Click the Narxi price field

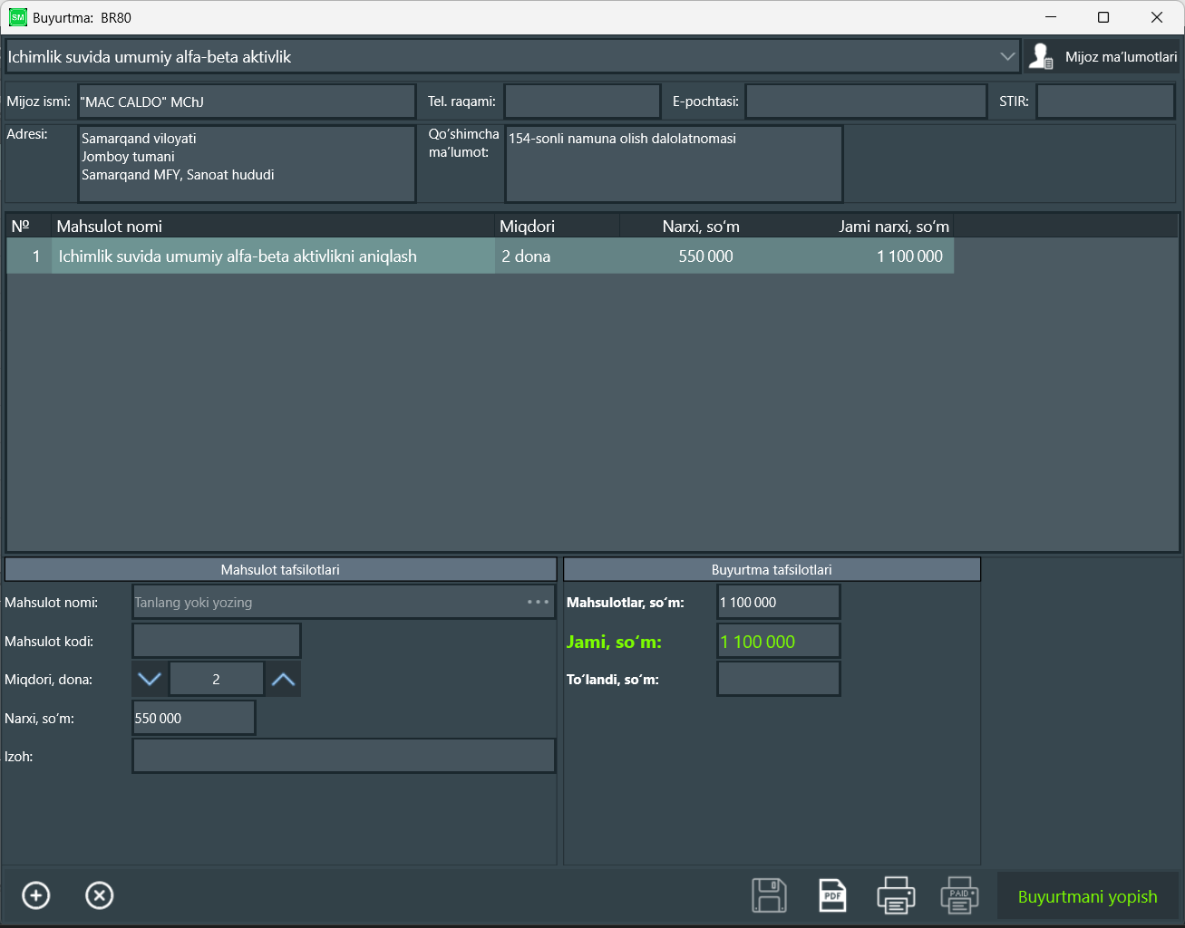(194, 718)
